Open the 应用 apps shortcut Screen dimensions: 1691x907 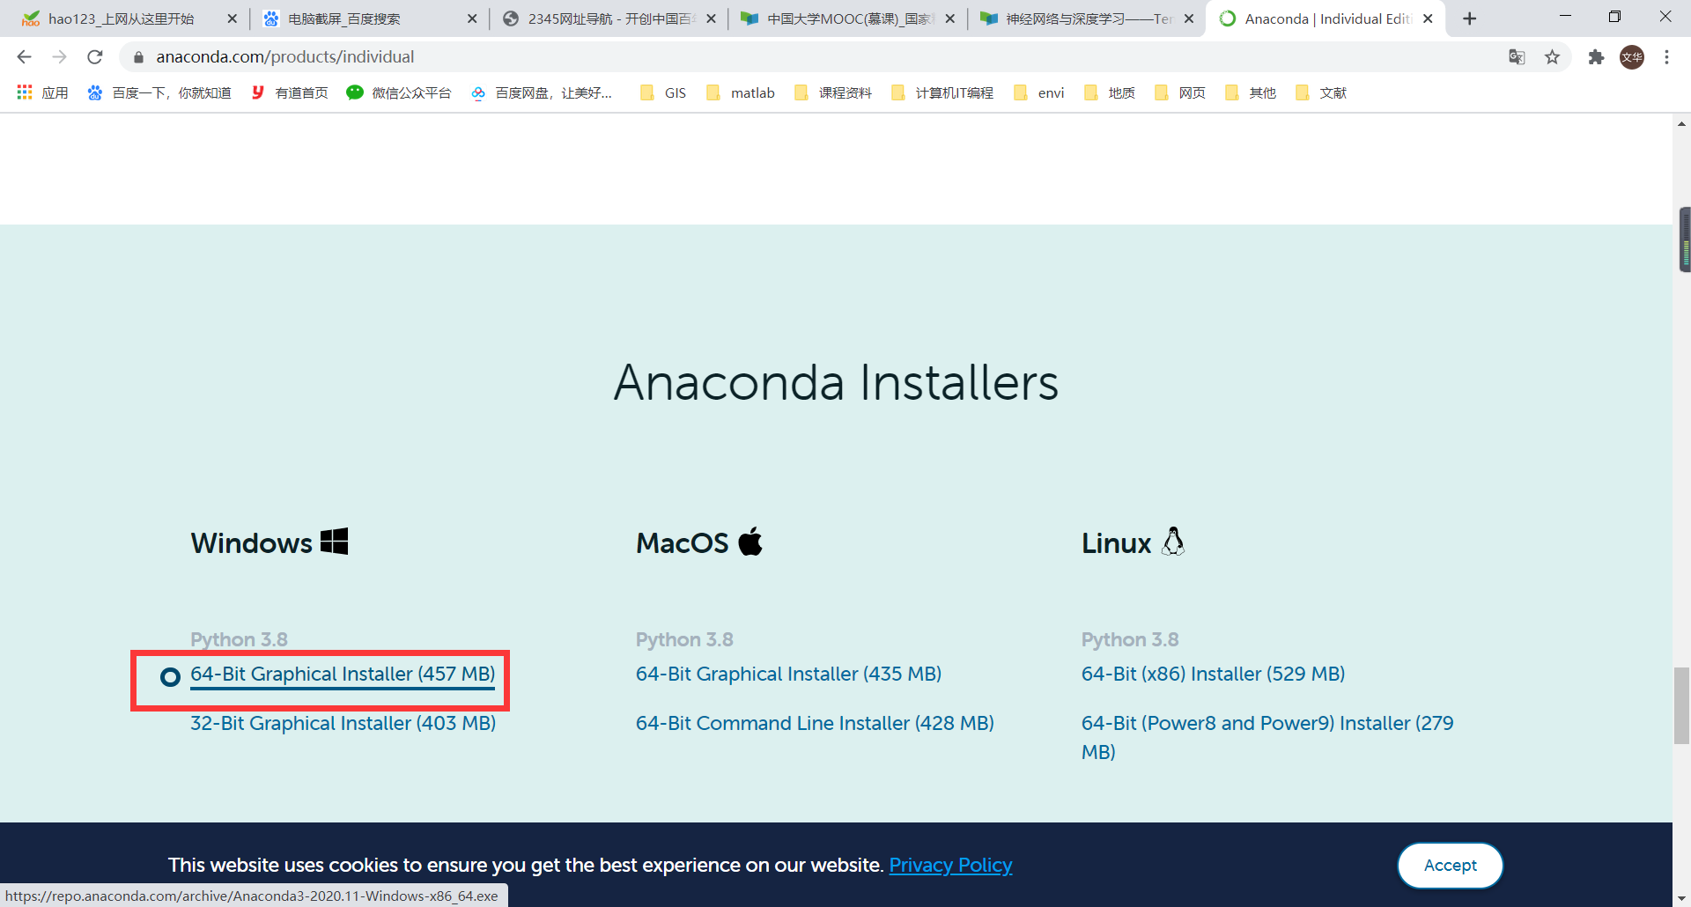click(42, 92)
